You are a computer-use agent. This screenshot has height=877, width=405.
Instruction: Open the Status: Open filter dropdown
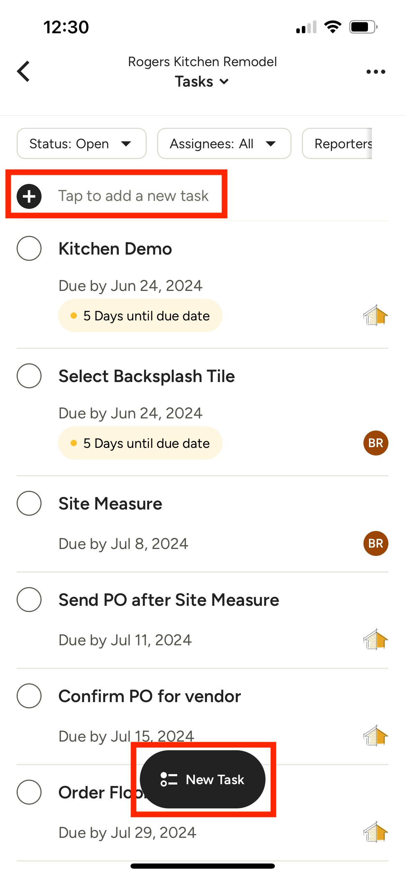[81, 143]
